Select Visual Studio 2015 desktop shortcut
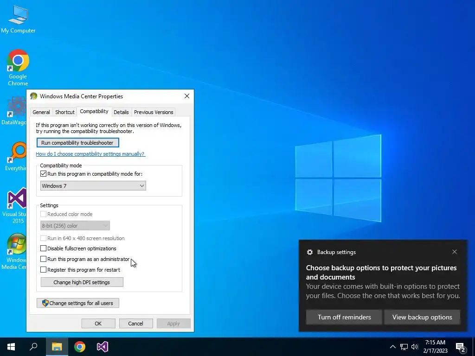The width and height of the screenshot is (475, 356). [14, 206]
